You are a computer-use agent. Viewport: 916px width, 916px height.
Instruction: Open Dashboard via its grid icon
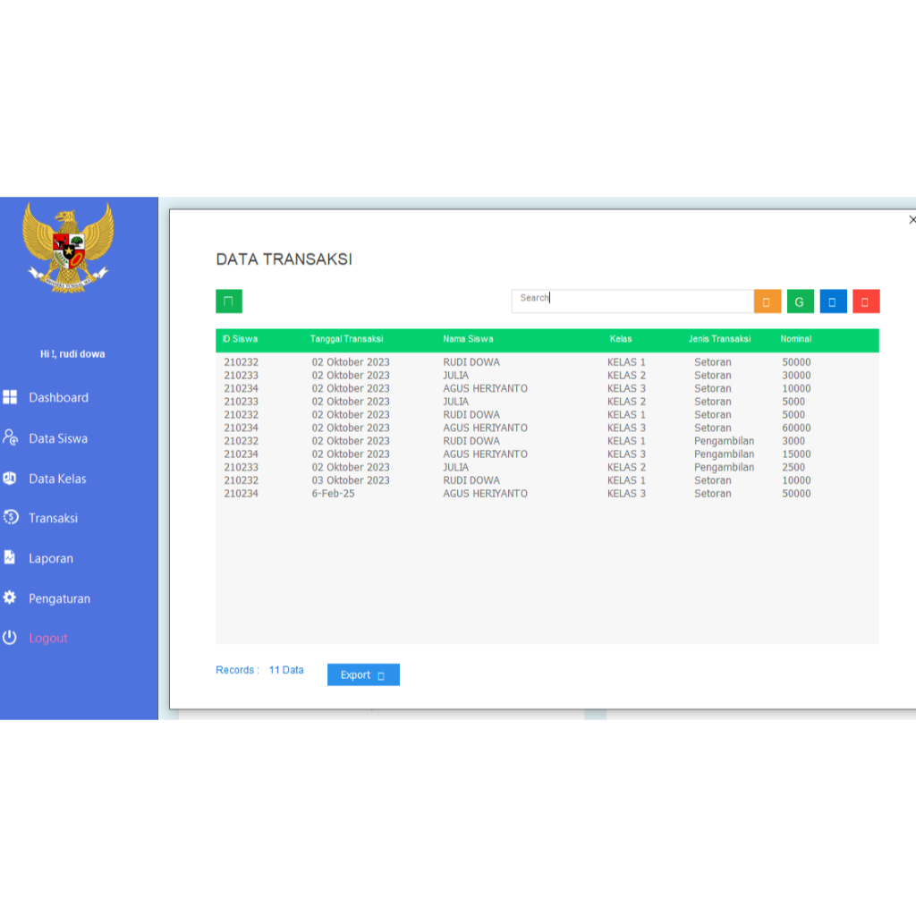[x=10, y=397]
